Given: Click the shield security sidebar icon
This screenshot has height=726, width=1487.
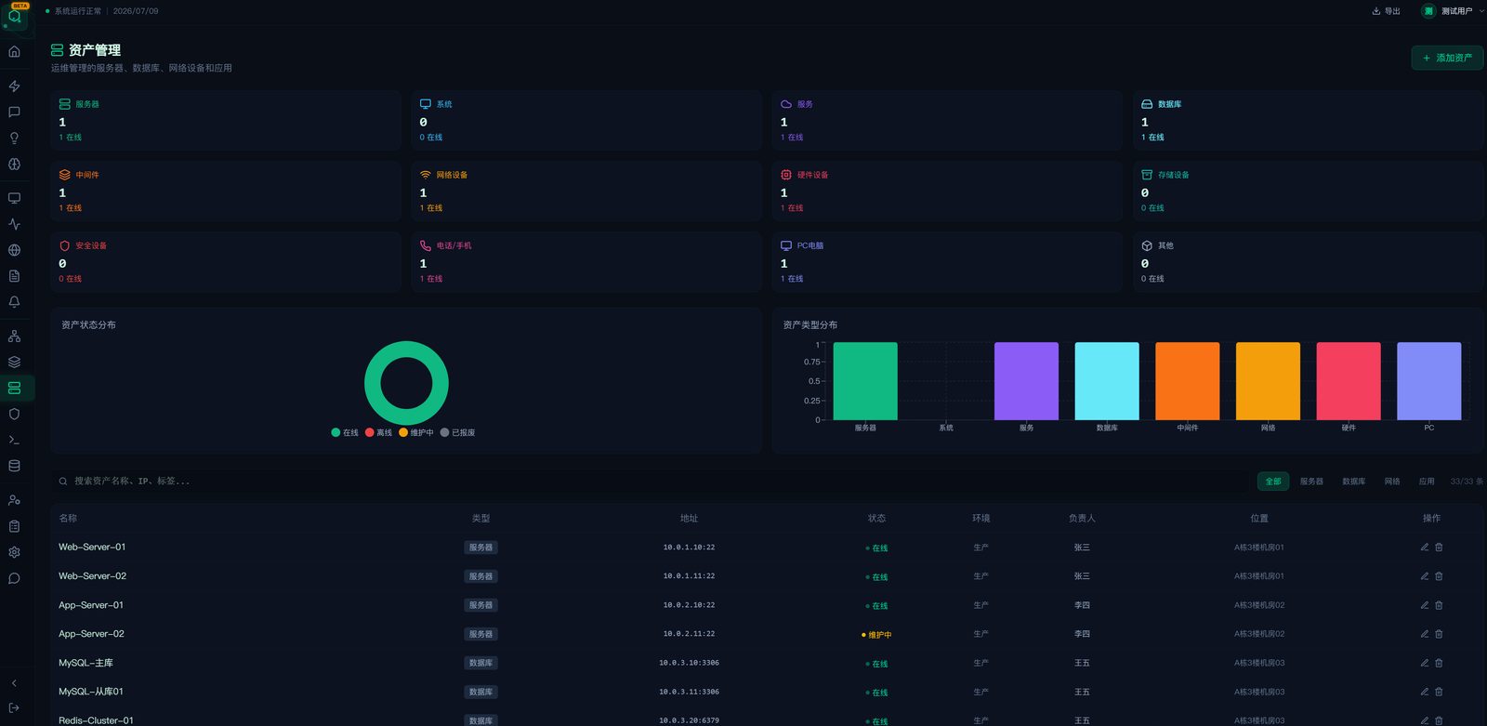Looking at the screenshot, I should [14, 415].
